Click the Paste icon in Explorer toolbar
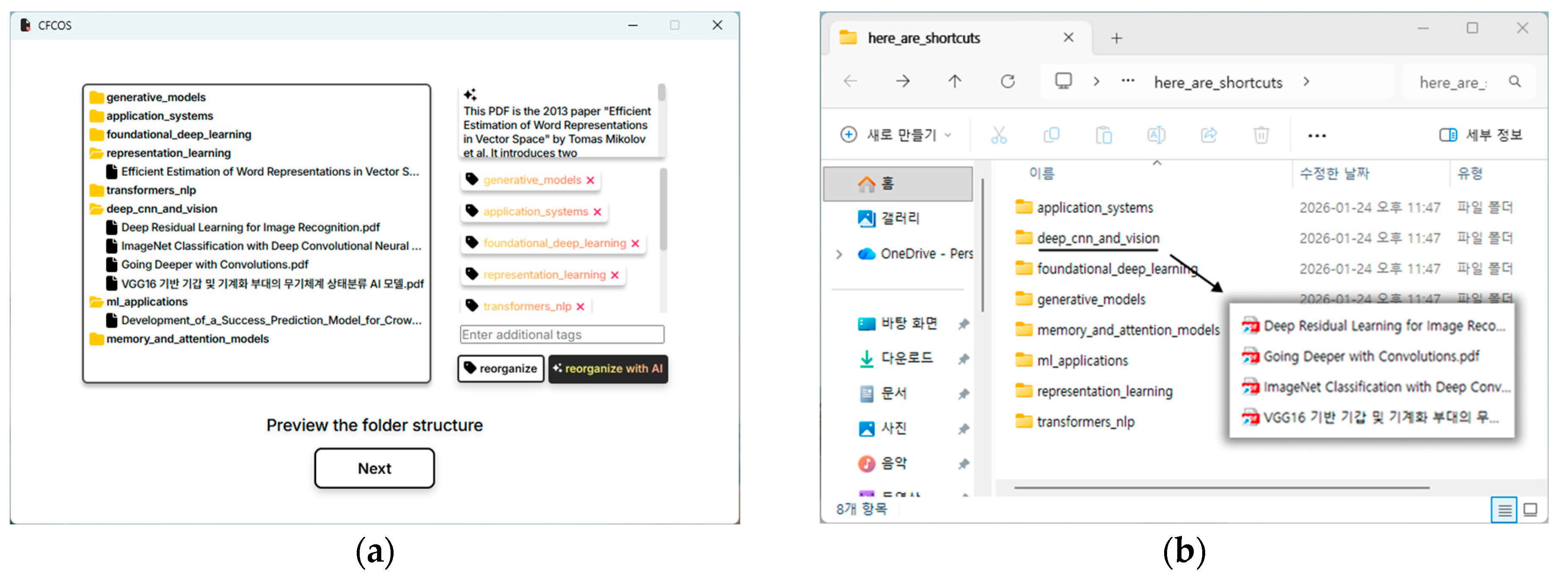Screen dimensions: 1556x579 [1104, 134]
